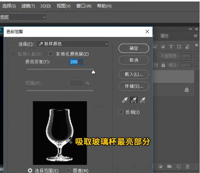Click the delete layer trash icon
Viewport: 200px width, 173px height.
click(x=188, y=166)
